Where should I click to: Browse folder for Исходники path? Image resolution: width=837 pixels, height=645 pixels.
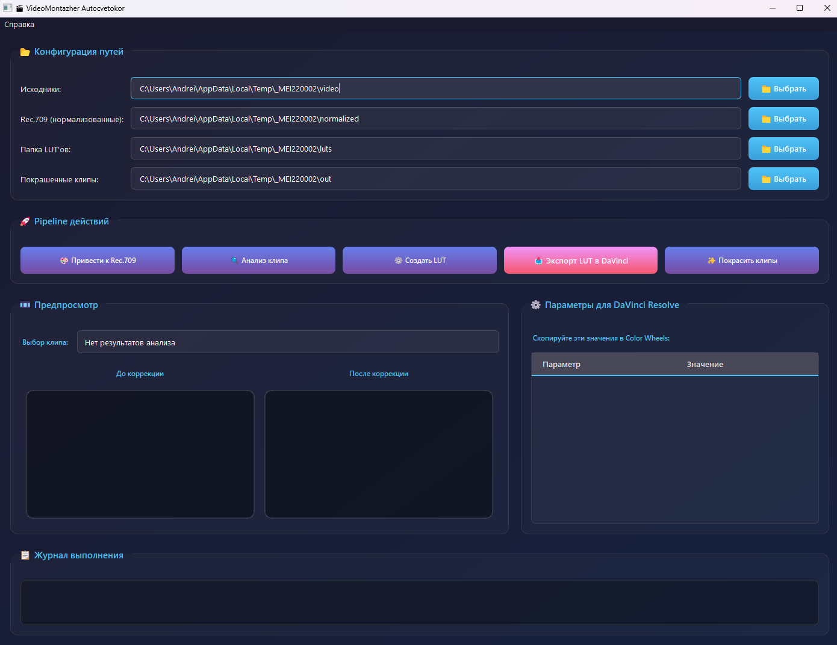(783, 88)
